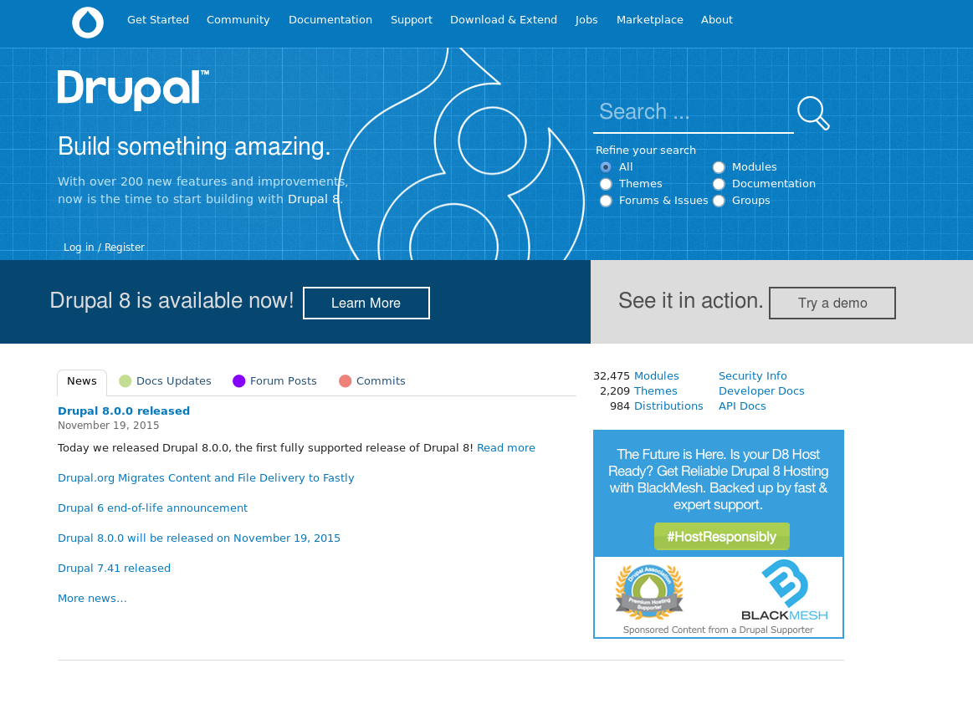Screen dimensions: 973x704
Task: Open the Drupal 8.0.0 released headline
Action: tap(124, 411)
